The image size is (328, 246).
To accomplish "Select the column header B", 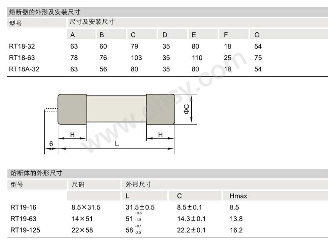I will (102, 35).
